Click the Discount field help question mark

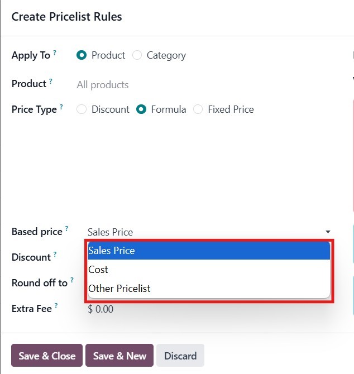pyautogui.click(x=55, y=255)
